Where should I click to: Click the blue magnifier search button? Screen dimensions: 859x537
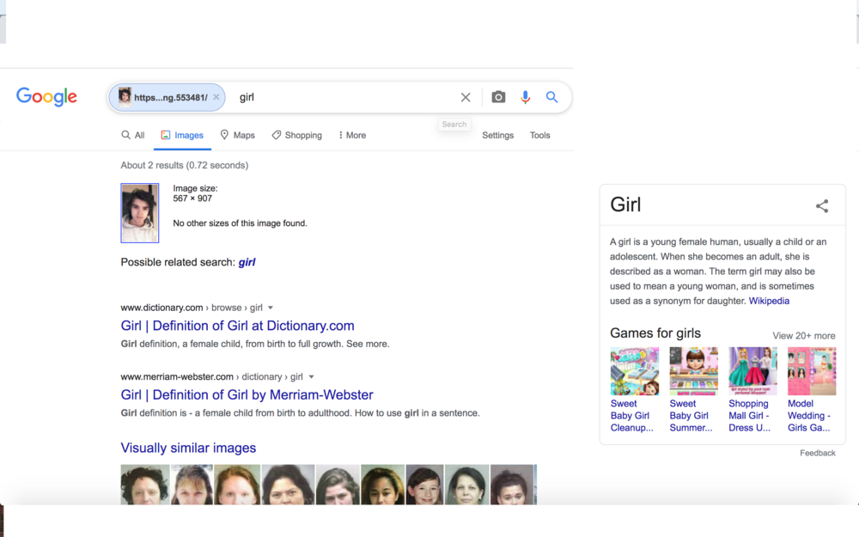[551, 97]
